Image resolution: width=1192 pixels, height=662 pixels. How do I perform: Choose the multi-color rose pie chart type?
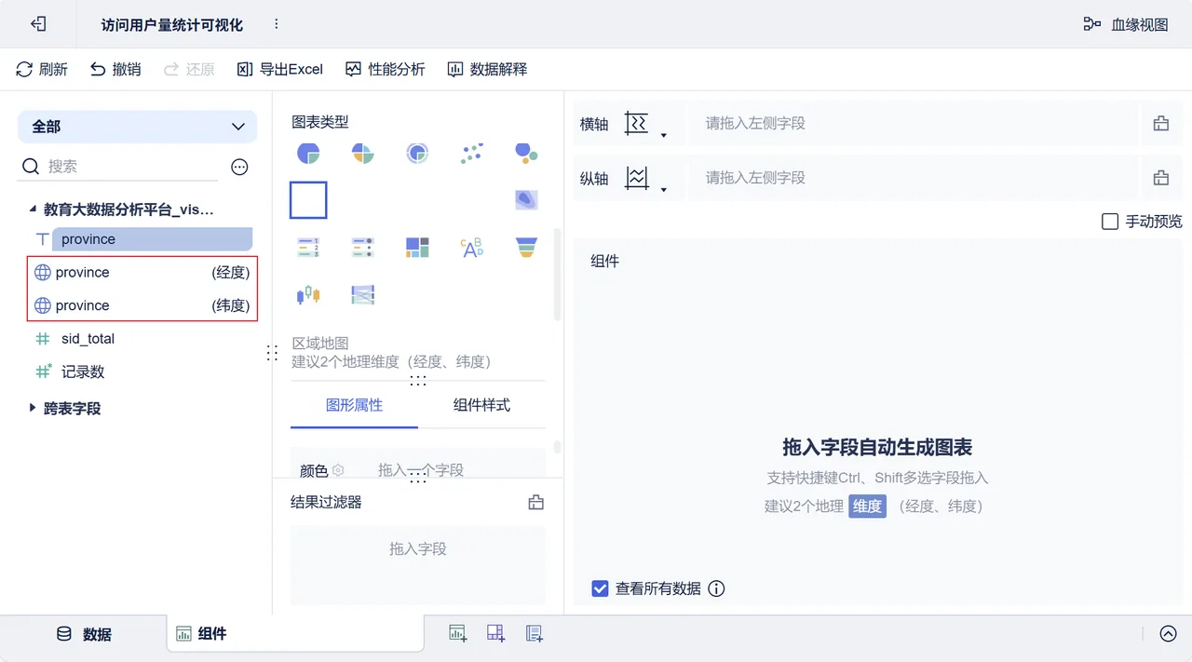click(362, 153)
